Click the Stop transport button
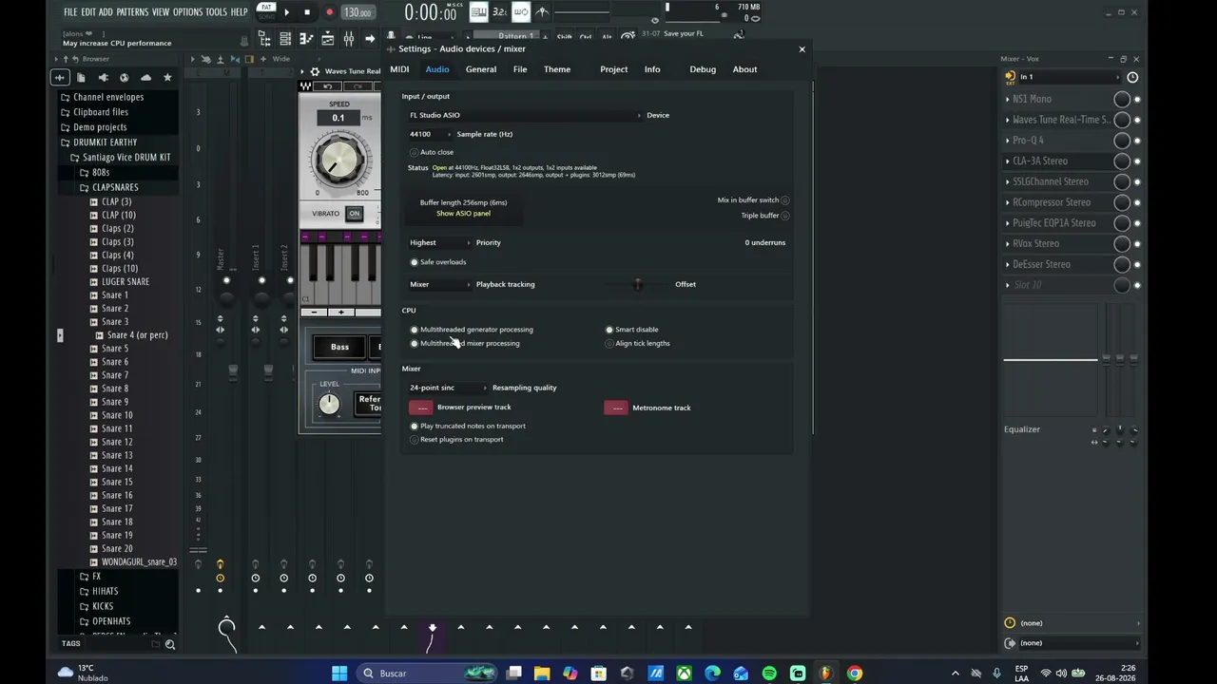Screen dimensions: 1217x684 click(307, 12)
